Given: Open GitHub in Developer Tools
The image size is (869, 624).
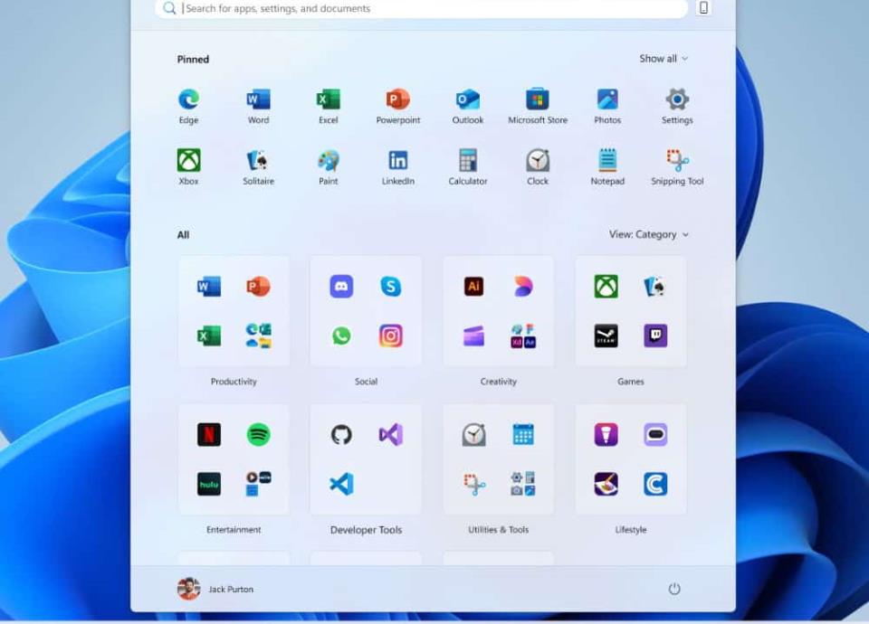Looking at the screenshot, I should 341,435.
